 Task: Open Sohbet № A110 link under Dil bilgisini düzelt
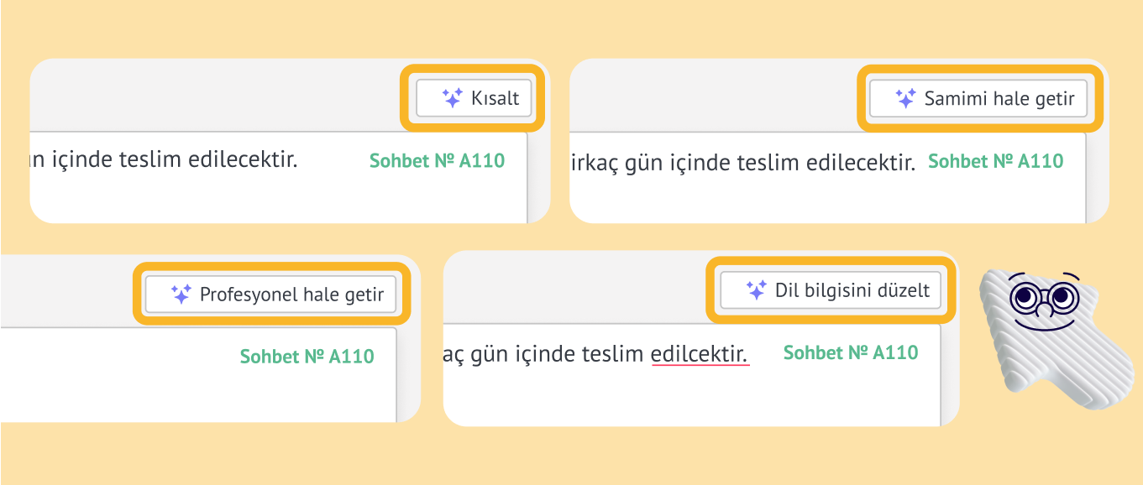pos(851,352)
